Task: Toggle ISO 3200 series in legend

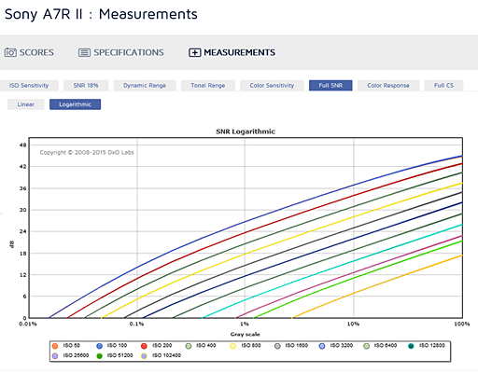Action: click(x=336, y=346)
